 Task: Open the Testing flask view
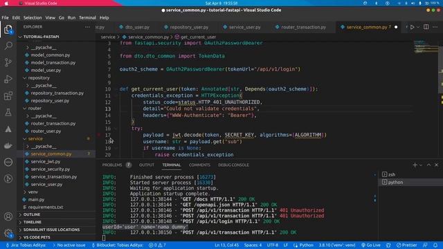pos(8,112)
